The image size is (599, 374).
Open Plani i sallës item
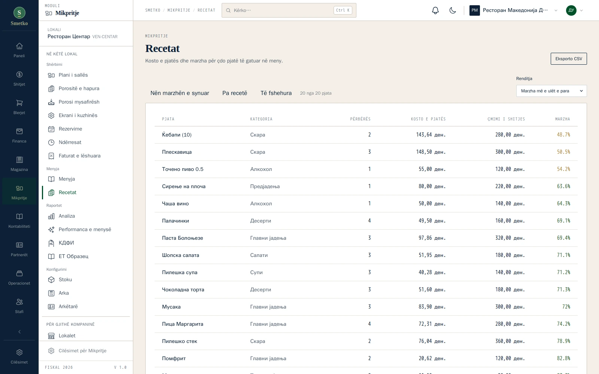86,75
